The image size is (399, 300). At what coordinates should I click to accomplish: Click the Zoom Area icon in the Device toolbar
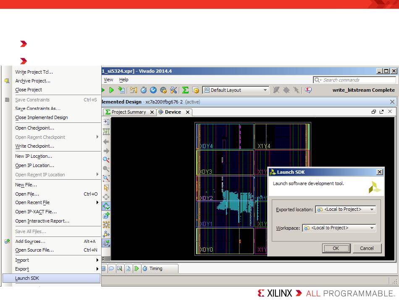106,178
